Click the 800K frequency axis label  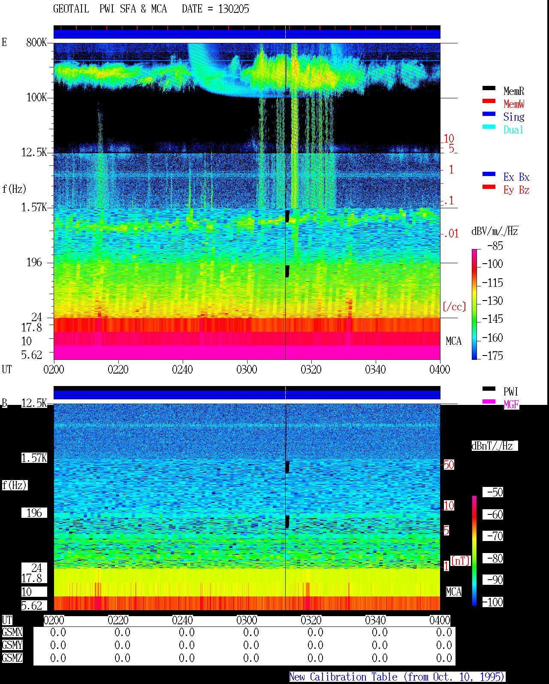36,42
